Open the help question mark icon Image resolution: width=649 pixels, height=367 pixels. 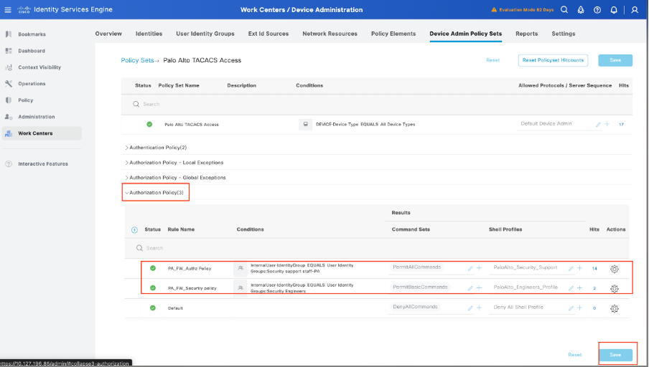click(597, 9)
